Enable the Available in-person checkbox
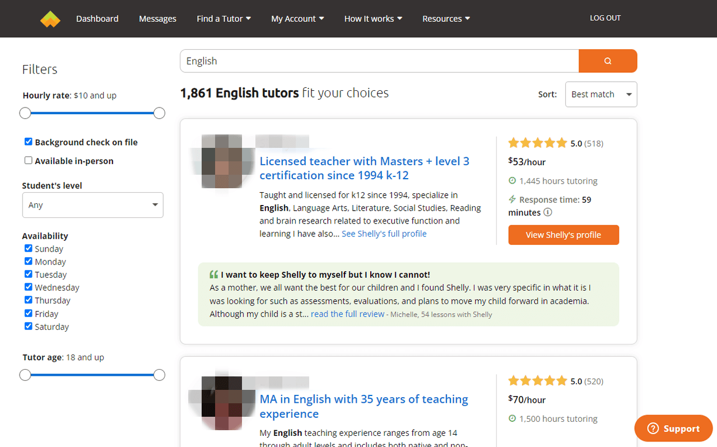 click(x=28, y=160)
